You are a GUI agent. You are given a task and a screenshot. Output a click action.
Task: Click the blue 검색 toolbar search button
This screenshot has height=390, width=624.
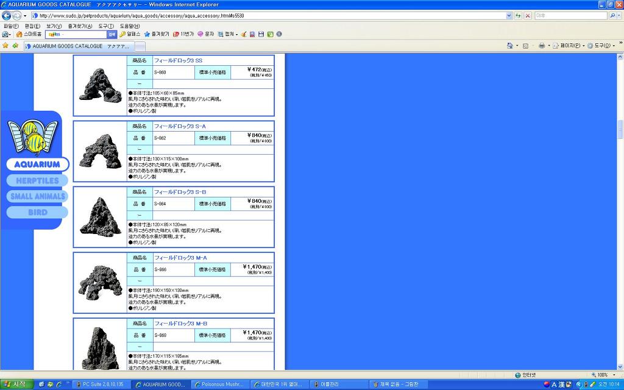click(112, 35)
